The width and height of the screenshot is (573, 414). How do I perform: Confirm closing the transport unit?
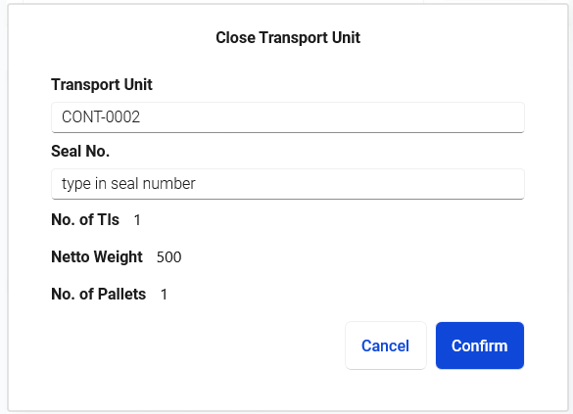point(479,345)
